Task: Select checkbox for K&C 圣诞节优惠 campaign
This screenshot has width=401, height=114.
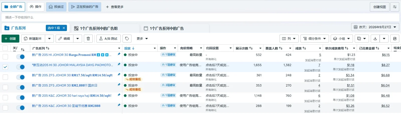Action: point(5,108)
